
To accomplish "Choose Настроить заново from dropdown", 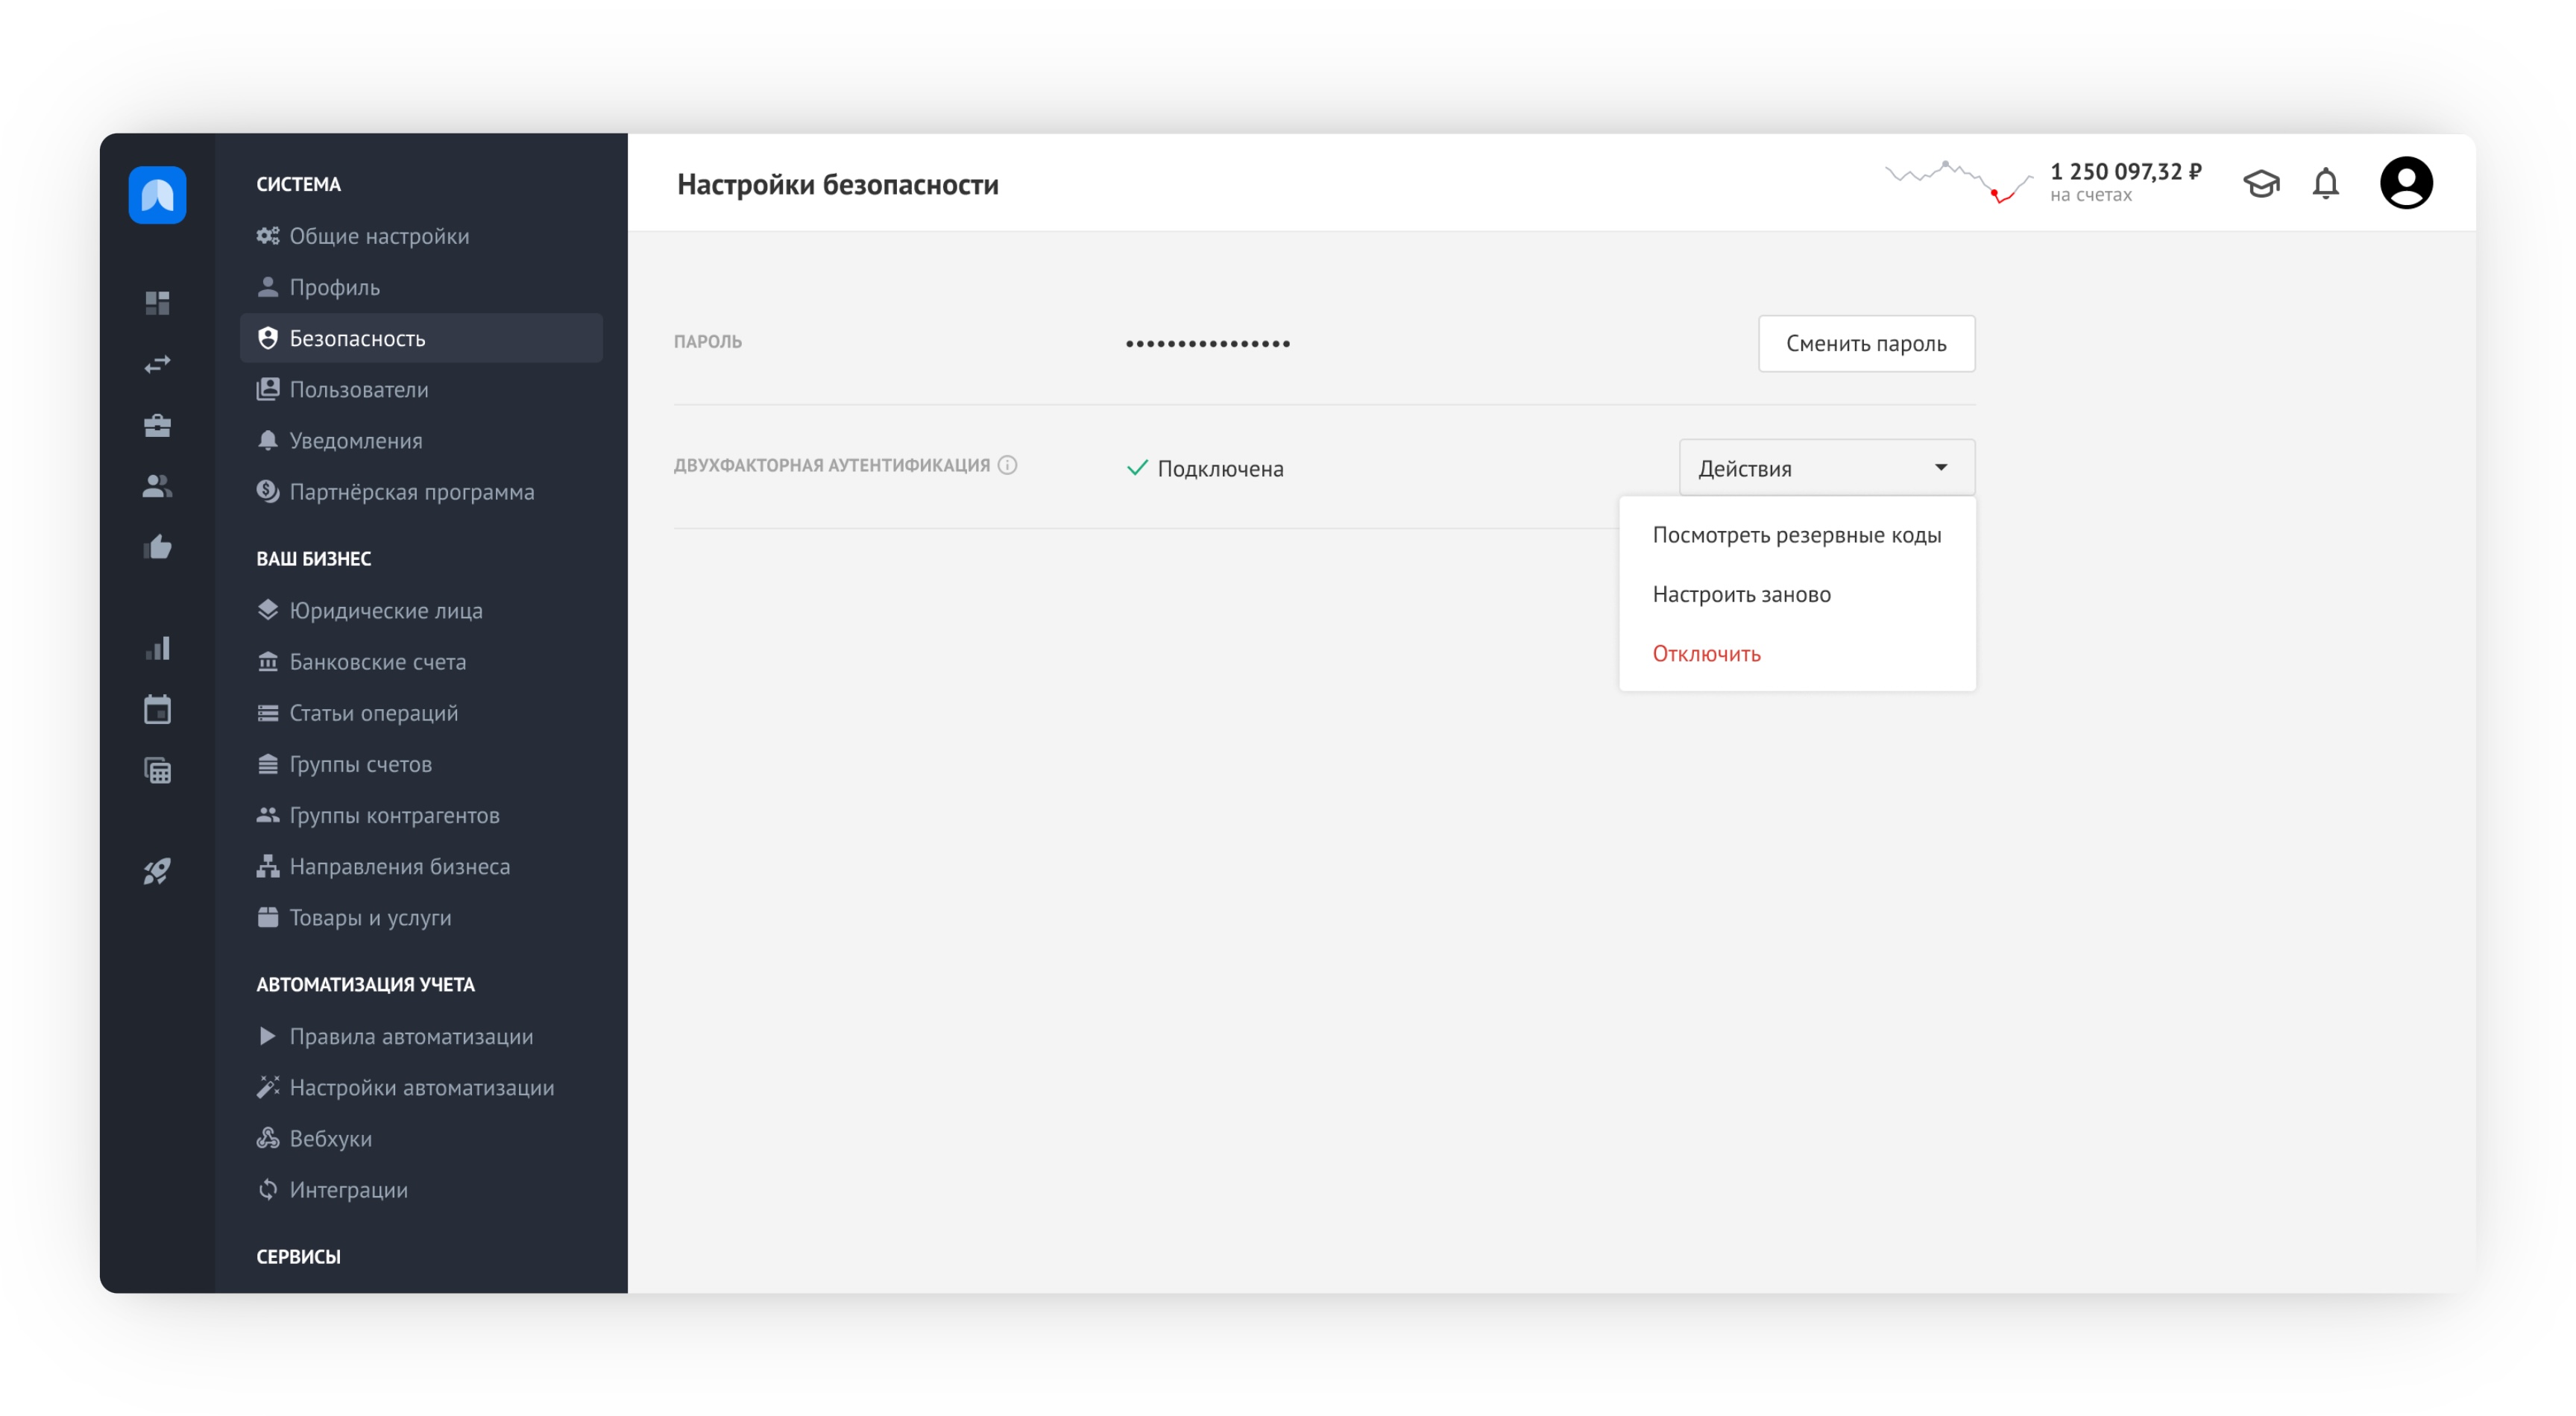I will click(x=1797, y=594).
